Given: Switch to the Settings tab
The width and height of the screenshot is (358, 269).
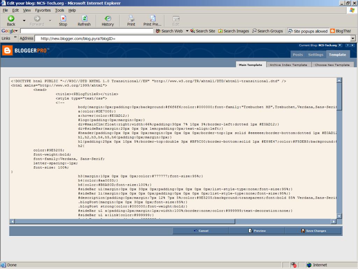Looking at the screenshot, I should click(x=316, y=55).
